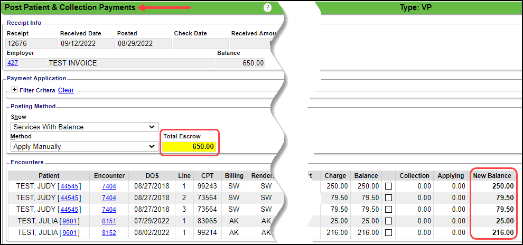This screenshot has height=245, width=523.
Task: Expand the Filter Criteria plus icon
Action: [x=14, y=90]
